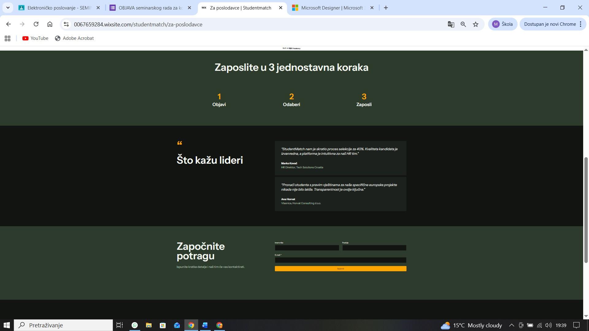Click the page vertical scrollbar thumb

(x=586, y=210)
